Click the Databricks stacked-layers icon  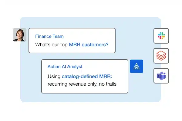coord(161,56)
